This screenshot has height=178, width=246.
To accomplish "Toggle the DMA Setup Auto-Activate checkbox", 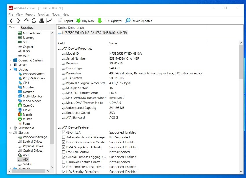I will pyautogui.click(x=64, y=147).
